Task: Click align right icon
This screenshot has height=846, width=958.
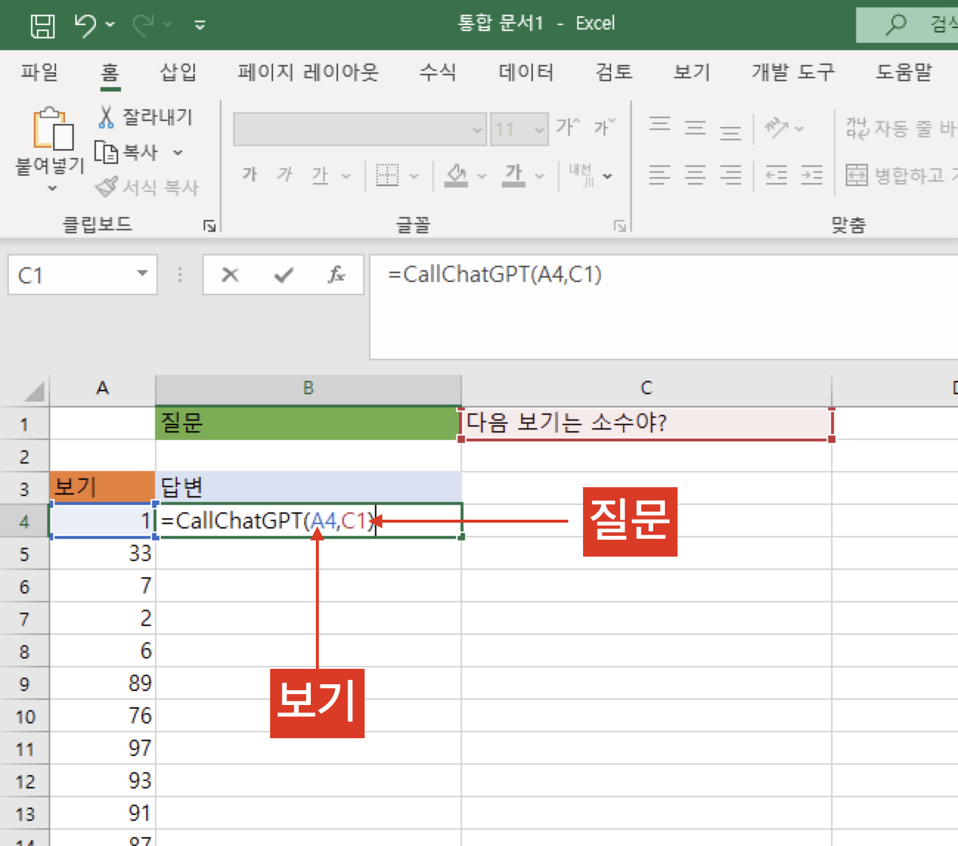Action: pos(731,175)
